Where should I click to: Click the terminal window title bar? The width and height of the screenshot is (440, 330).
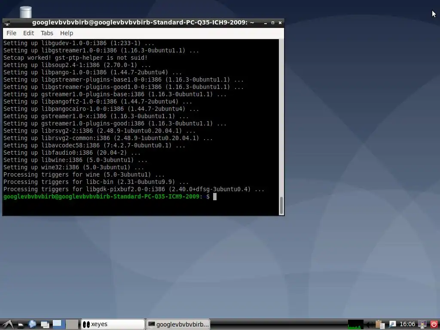click(x=143, y=23)
